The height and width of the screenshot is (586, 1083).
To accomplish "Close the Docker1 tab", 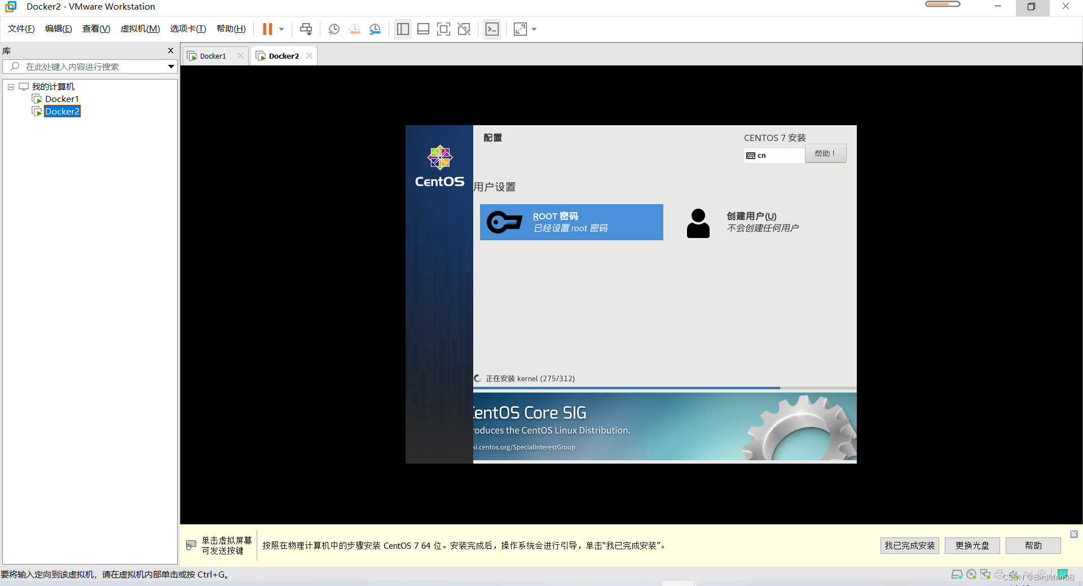I will pos(240,56).
